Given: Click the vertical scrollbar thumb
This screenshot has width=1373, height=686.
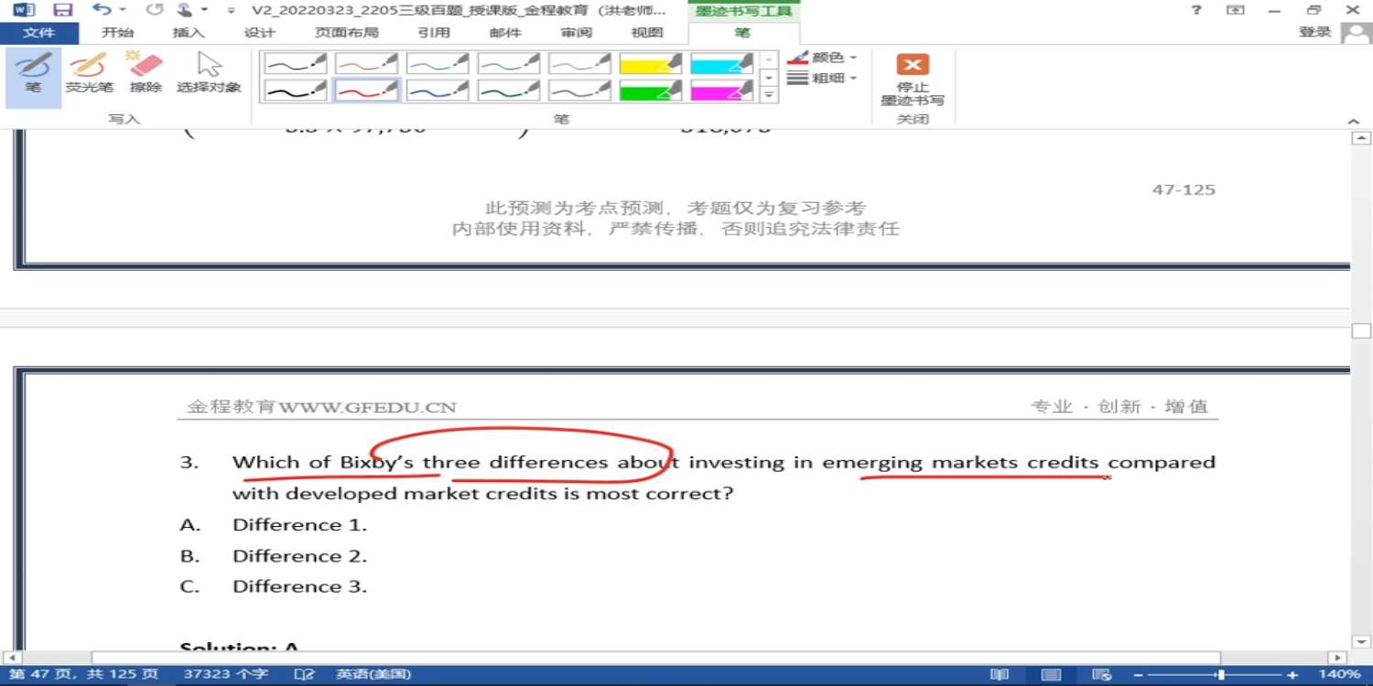Looking at the screenshot, I should pyautogui.click(x=1361, y=330).
